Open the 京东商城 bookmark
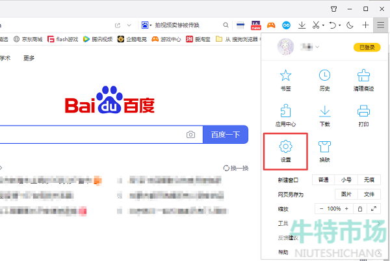 28,39
